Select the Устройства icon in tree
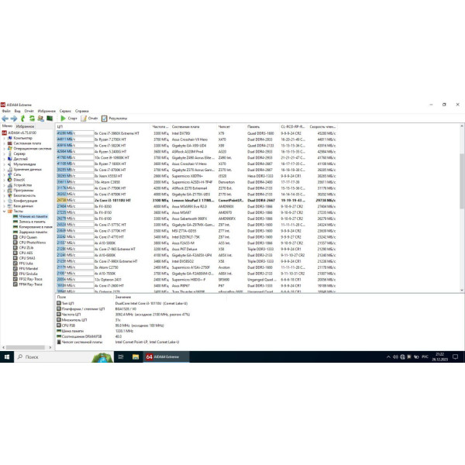This screenshot has width=465, height=465. click(x=10, y=185)
